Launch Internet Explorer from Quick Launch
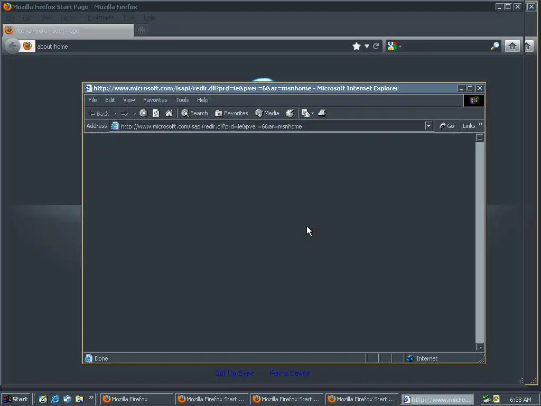541x406 pixels. pyautogui.click(x=55, y=399)
